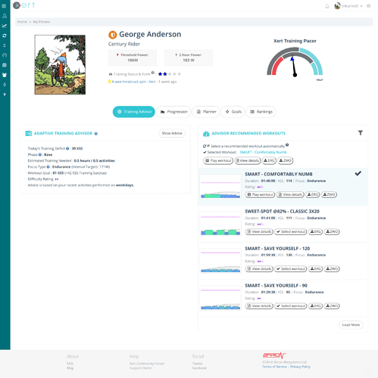This screenshot has width=378, height=378.
Task: Toggle automatic recommended workout selection checkbox
Action: coord(208,146)
